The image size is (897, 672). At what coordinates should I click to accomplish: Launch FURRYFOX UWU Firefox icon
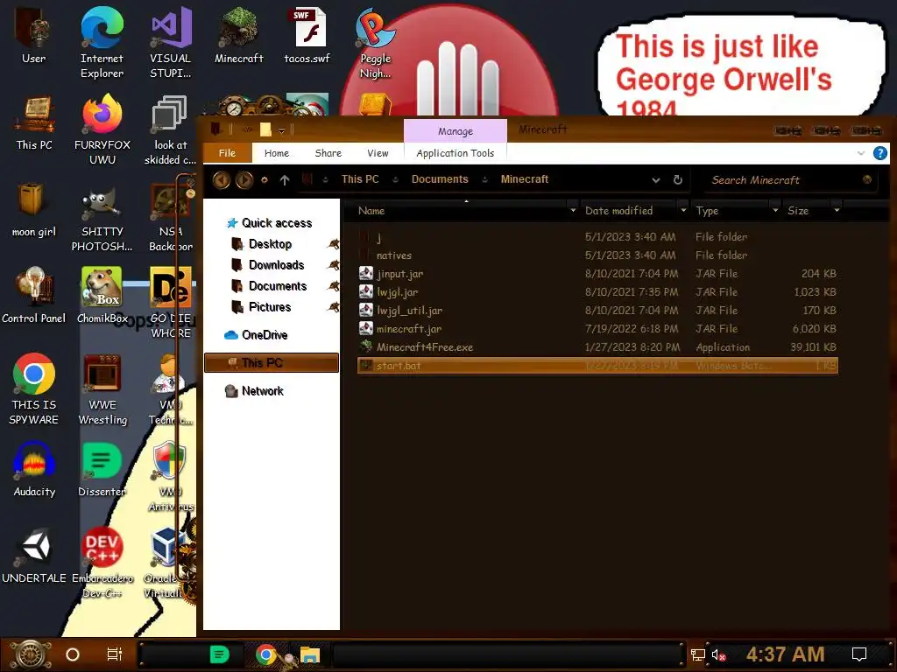[102, 129]
